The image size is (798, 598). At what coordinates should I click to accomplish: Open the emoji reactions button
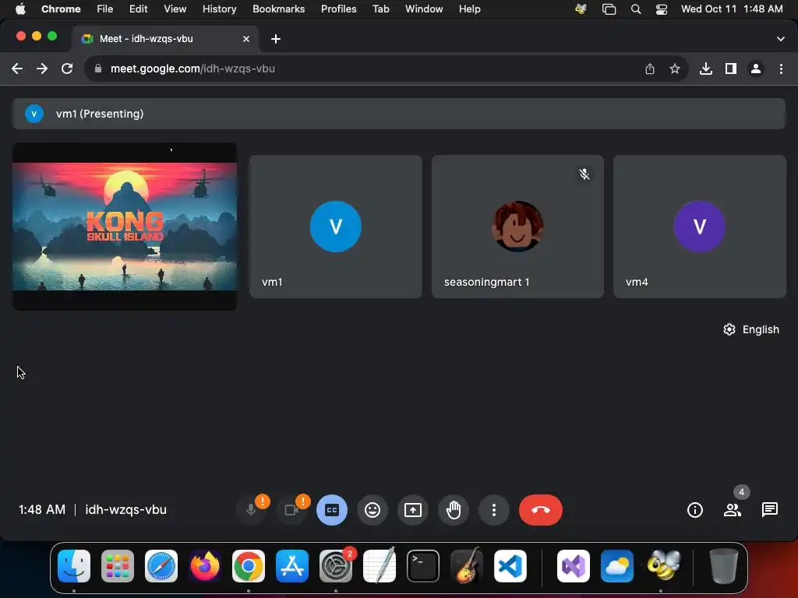tap(373, 509)
